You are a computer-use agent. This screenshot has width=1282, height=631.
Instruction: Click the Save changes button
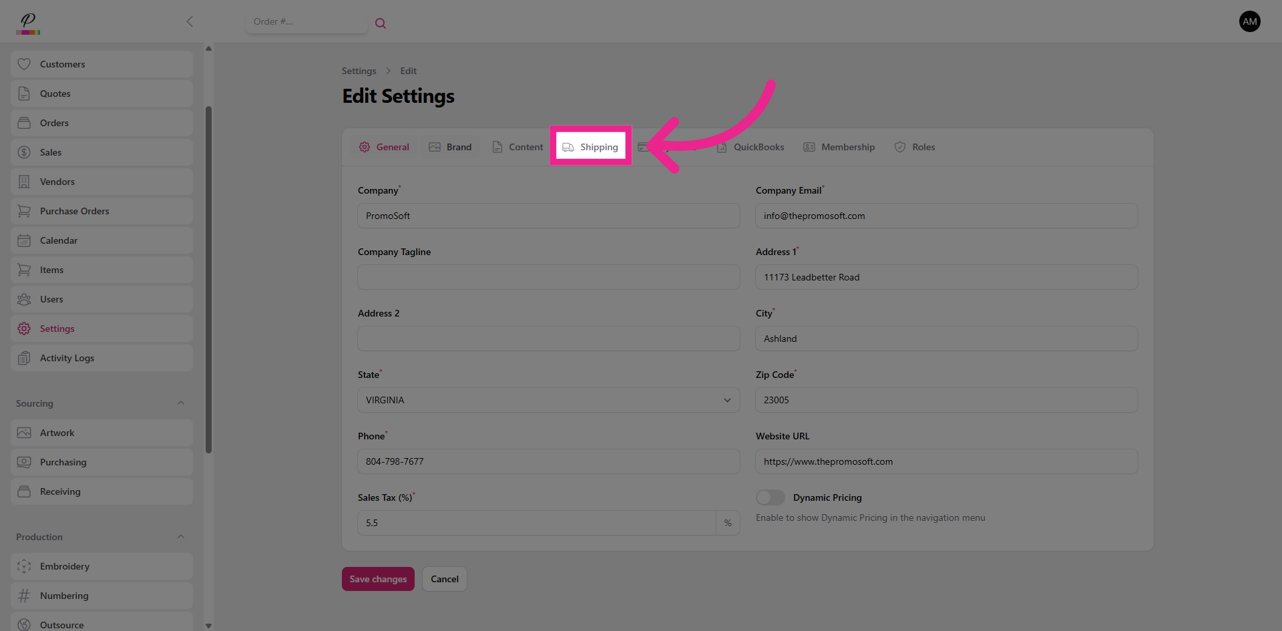[x=378, y=579]
